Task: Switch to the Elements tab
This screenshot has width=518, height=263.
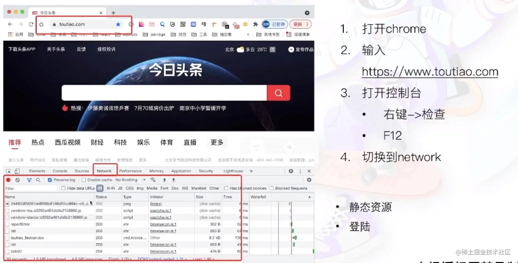Action: pos(37,171)
